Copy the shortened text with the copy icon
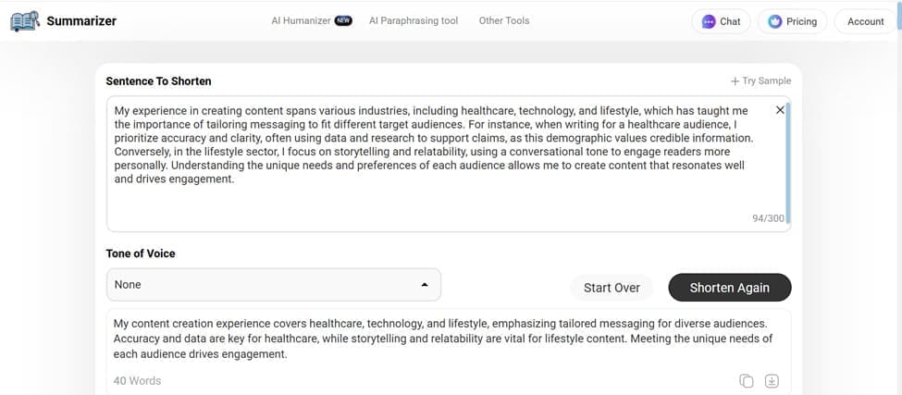The width and height of the screenshot is (902, 395). click(746, 381)
